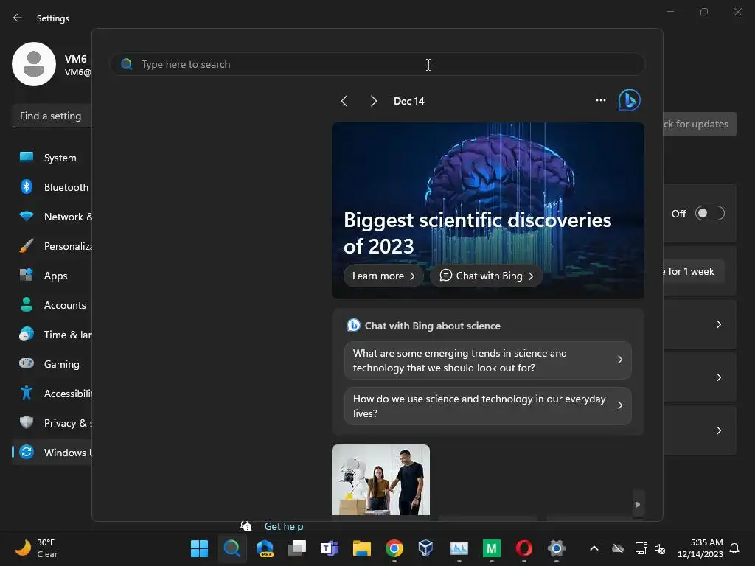Click the cloud sync off tray icon
Image resolution: width=755 pixels, height=566 pixels.
(x=618, y=548)
